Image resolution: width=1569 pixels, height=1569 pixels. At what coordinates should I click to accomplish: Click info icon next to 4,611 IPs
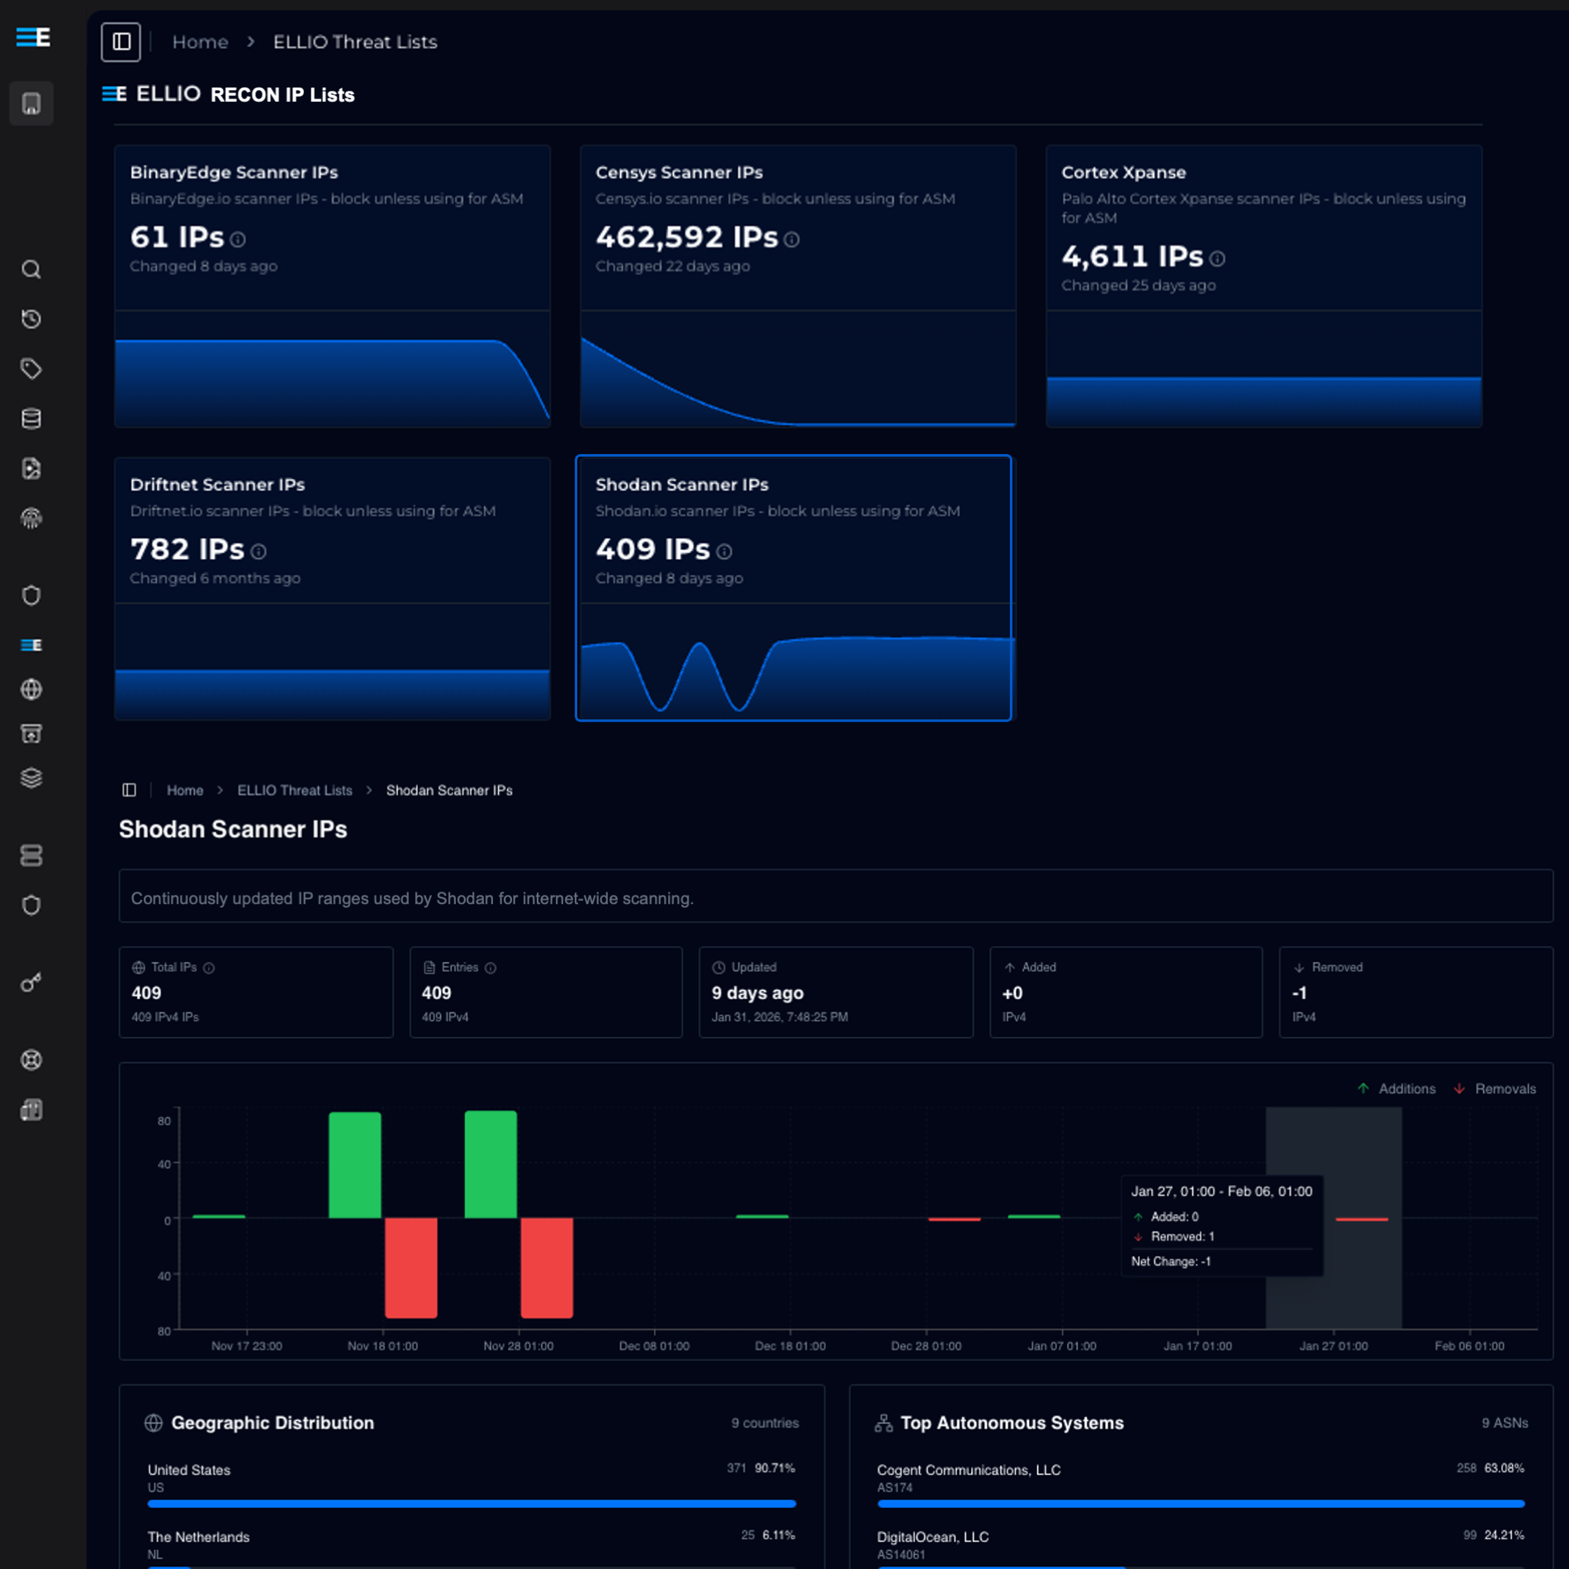pos(1217,258)
